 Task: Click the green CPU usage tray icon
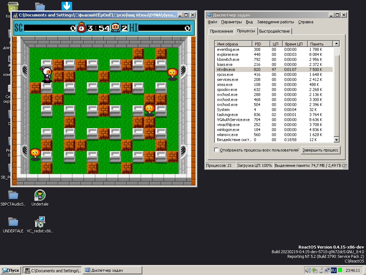pyautogui.click(x=340, y=270)
